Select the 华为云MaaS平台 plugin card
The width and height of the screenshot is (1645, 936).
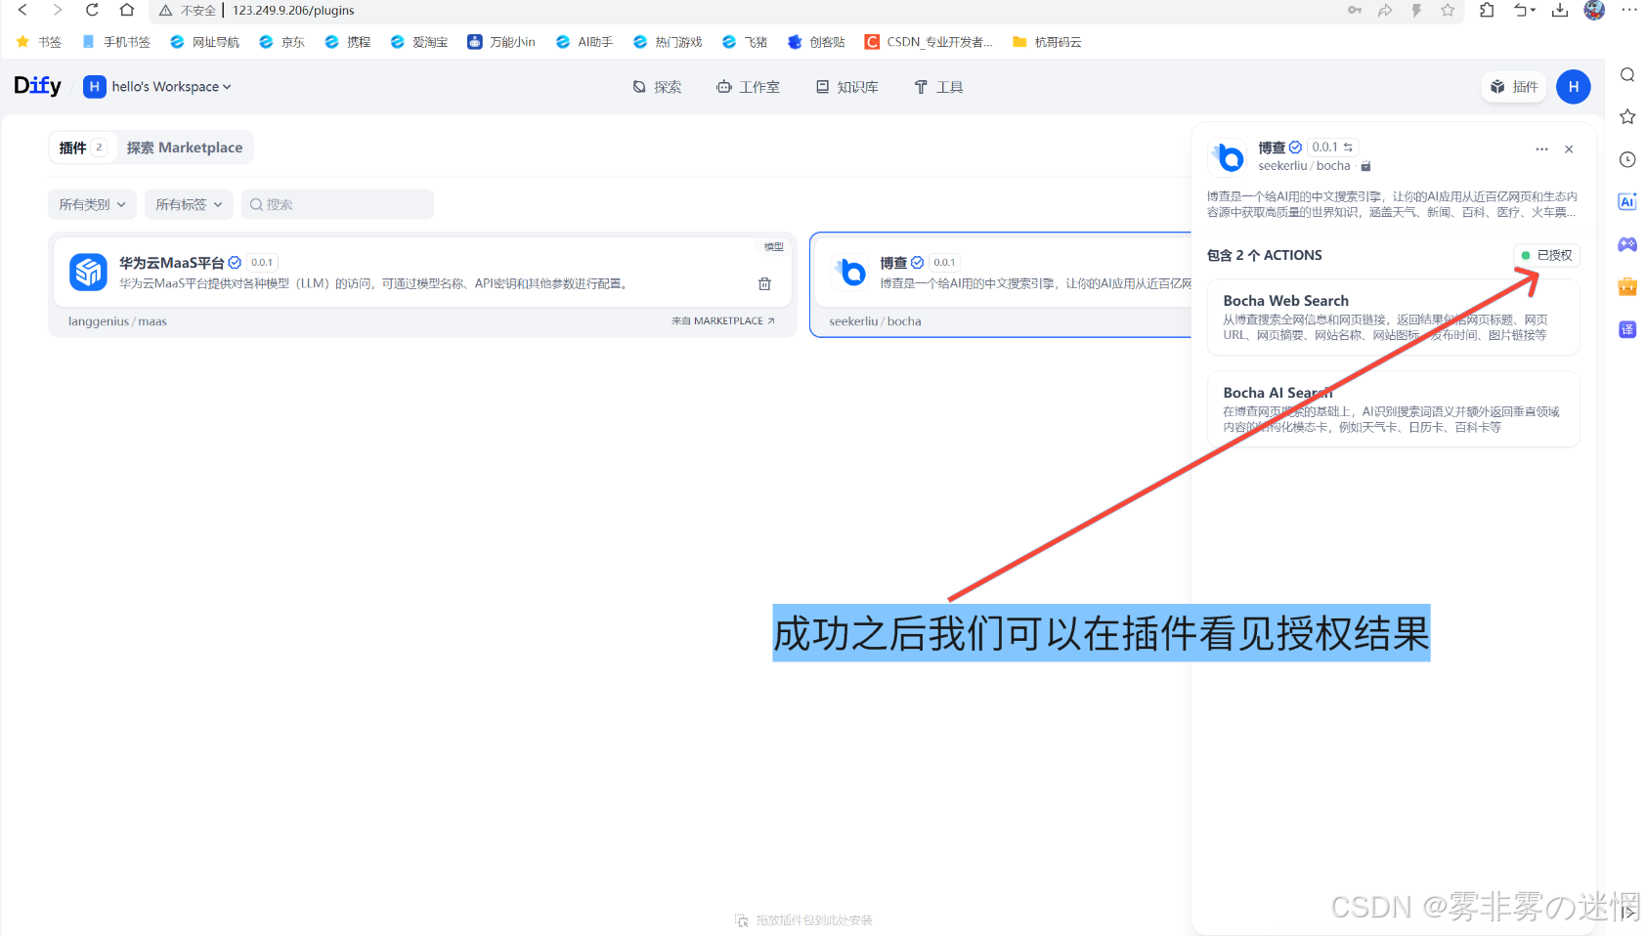pos(422,284)
